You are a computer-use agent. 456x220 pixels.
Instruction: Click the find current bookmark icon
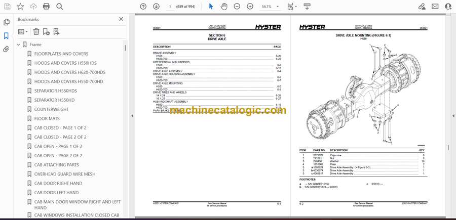[x=56, y=32]
